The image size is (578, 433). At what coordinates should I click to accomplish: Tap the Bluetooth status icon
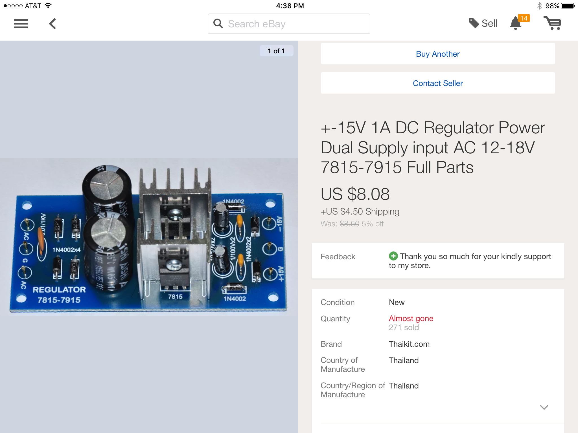(539, 6)
